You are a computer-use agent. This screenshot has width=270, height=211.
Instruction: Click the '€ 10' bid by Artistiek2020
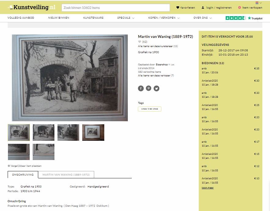[257, 179]
